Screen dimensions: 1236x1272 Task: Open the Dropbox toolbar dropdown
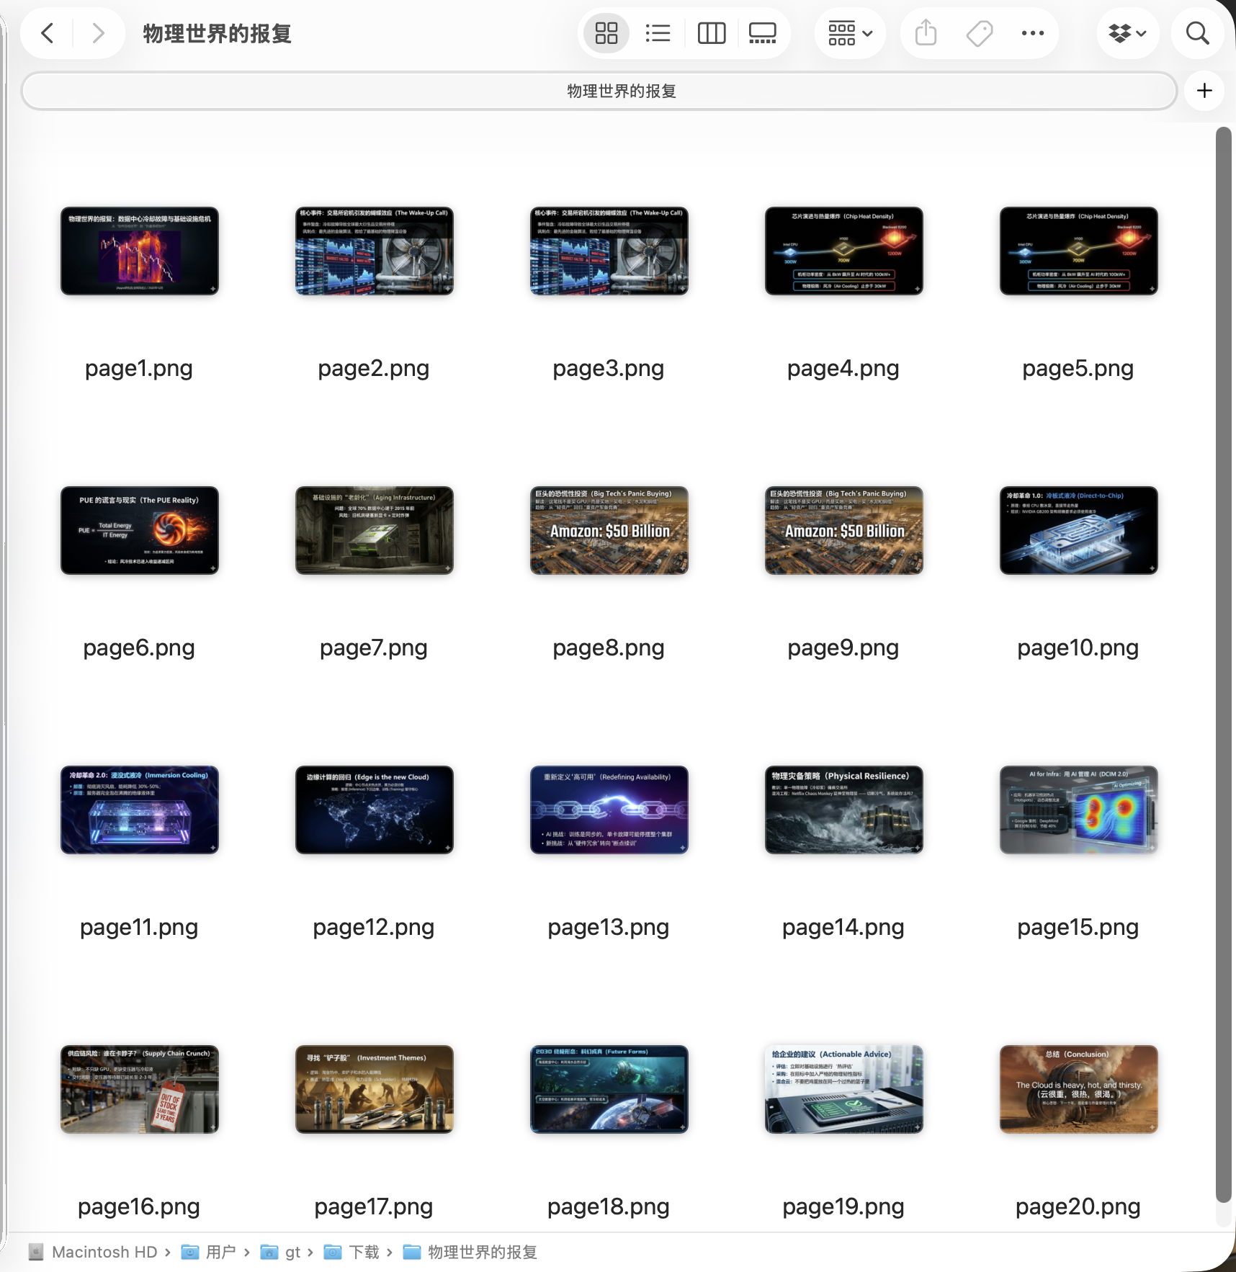point(1127,33)
